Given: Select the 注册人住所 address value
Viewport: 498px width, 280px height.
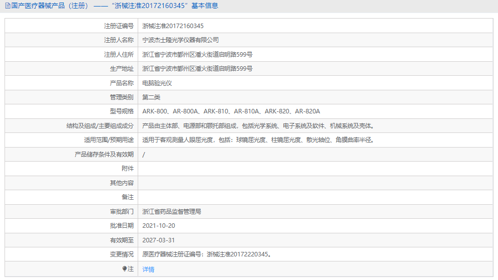Looking at the screenshot, I should (197, 55).
